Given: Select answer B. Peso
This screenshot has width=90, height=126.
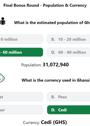Looking at the screenshot, I should coord(68,97).
